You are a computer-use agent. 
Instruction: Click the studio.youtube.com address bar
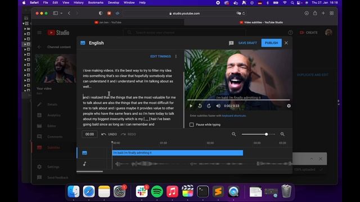[184, 13]
